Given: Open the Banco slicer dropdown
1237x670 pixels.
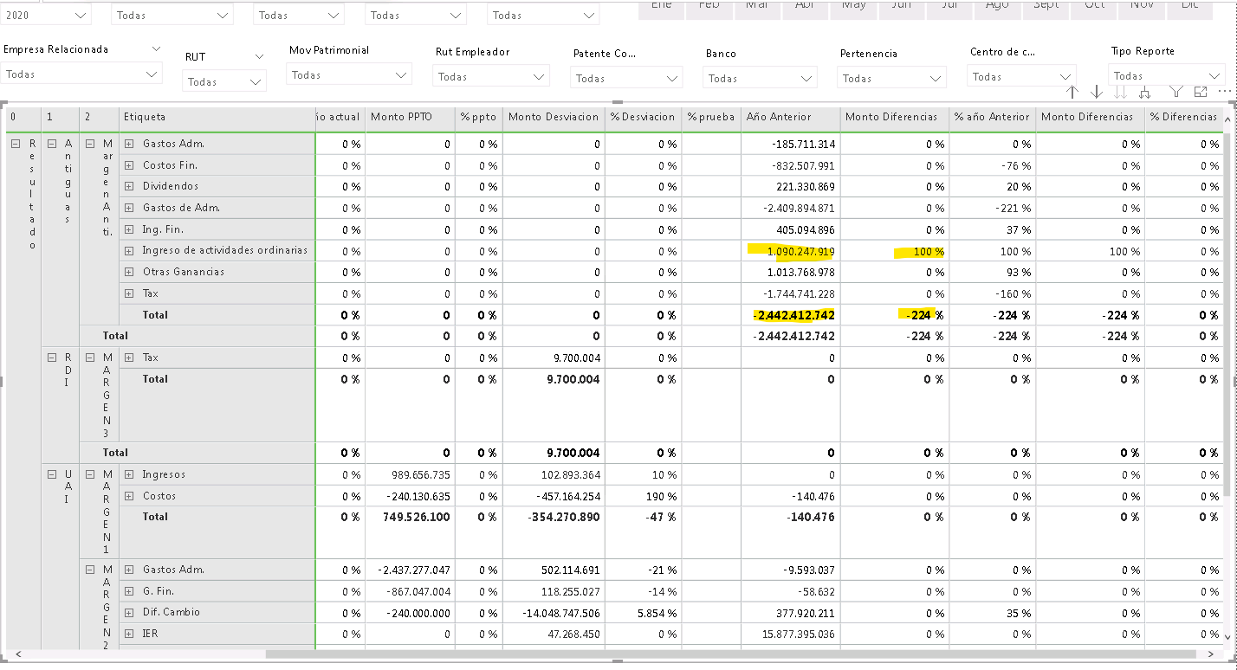Looking at the screenshot, I should [761, 79].
